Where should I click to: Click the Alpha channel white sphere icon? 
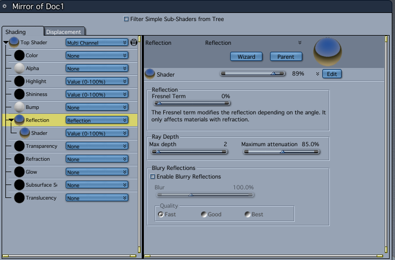[19, 68]
